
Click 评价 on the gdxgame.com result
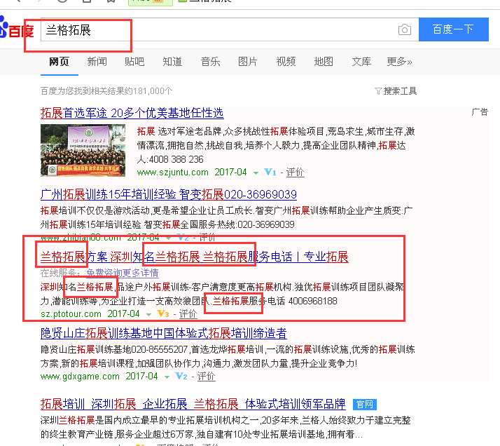coord(206,377)
